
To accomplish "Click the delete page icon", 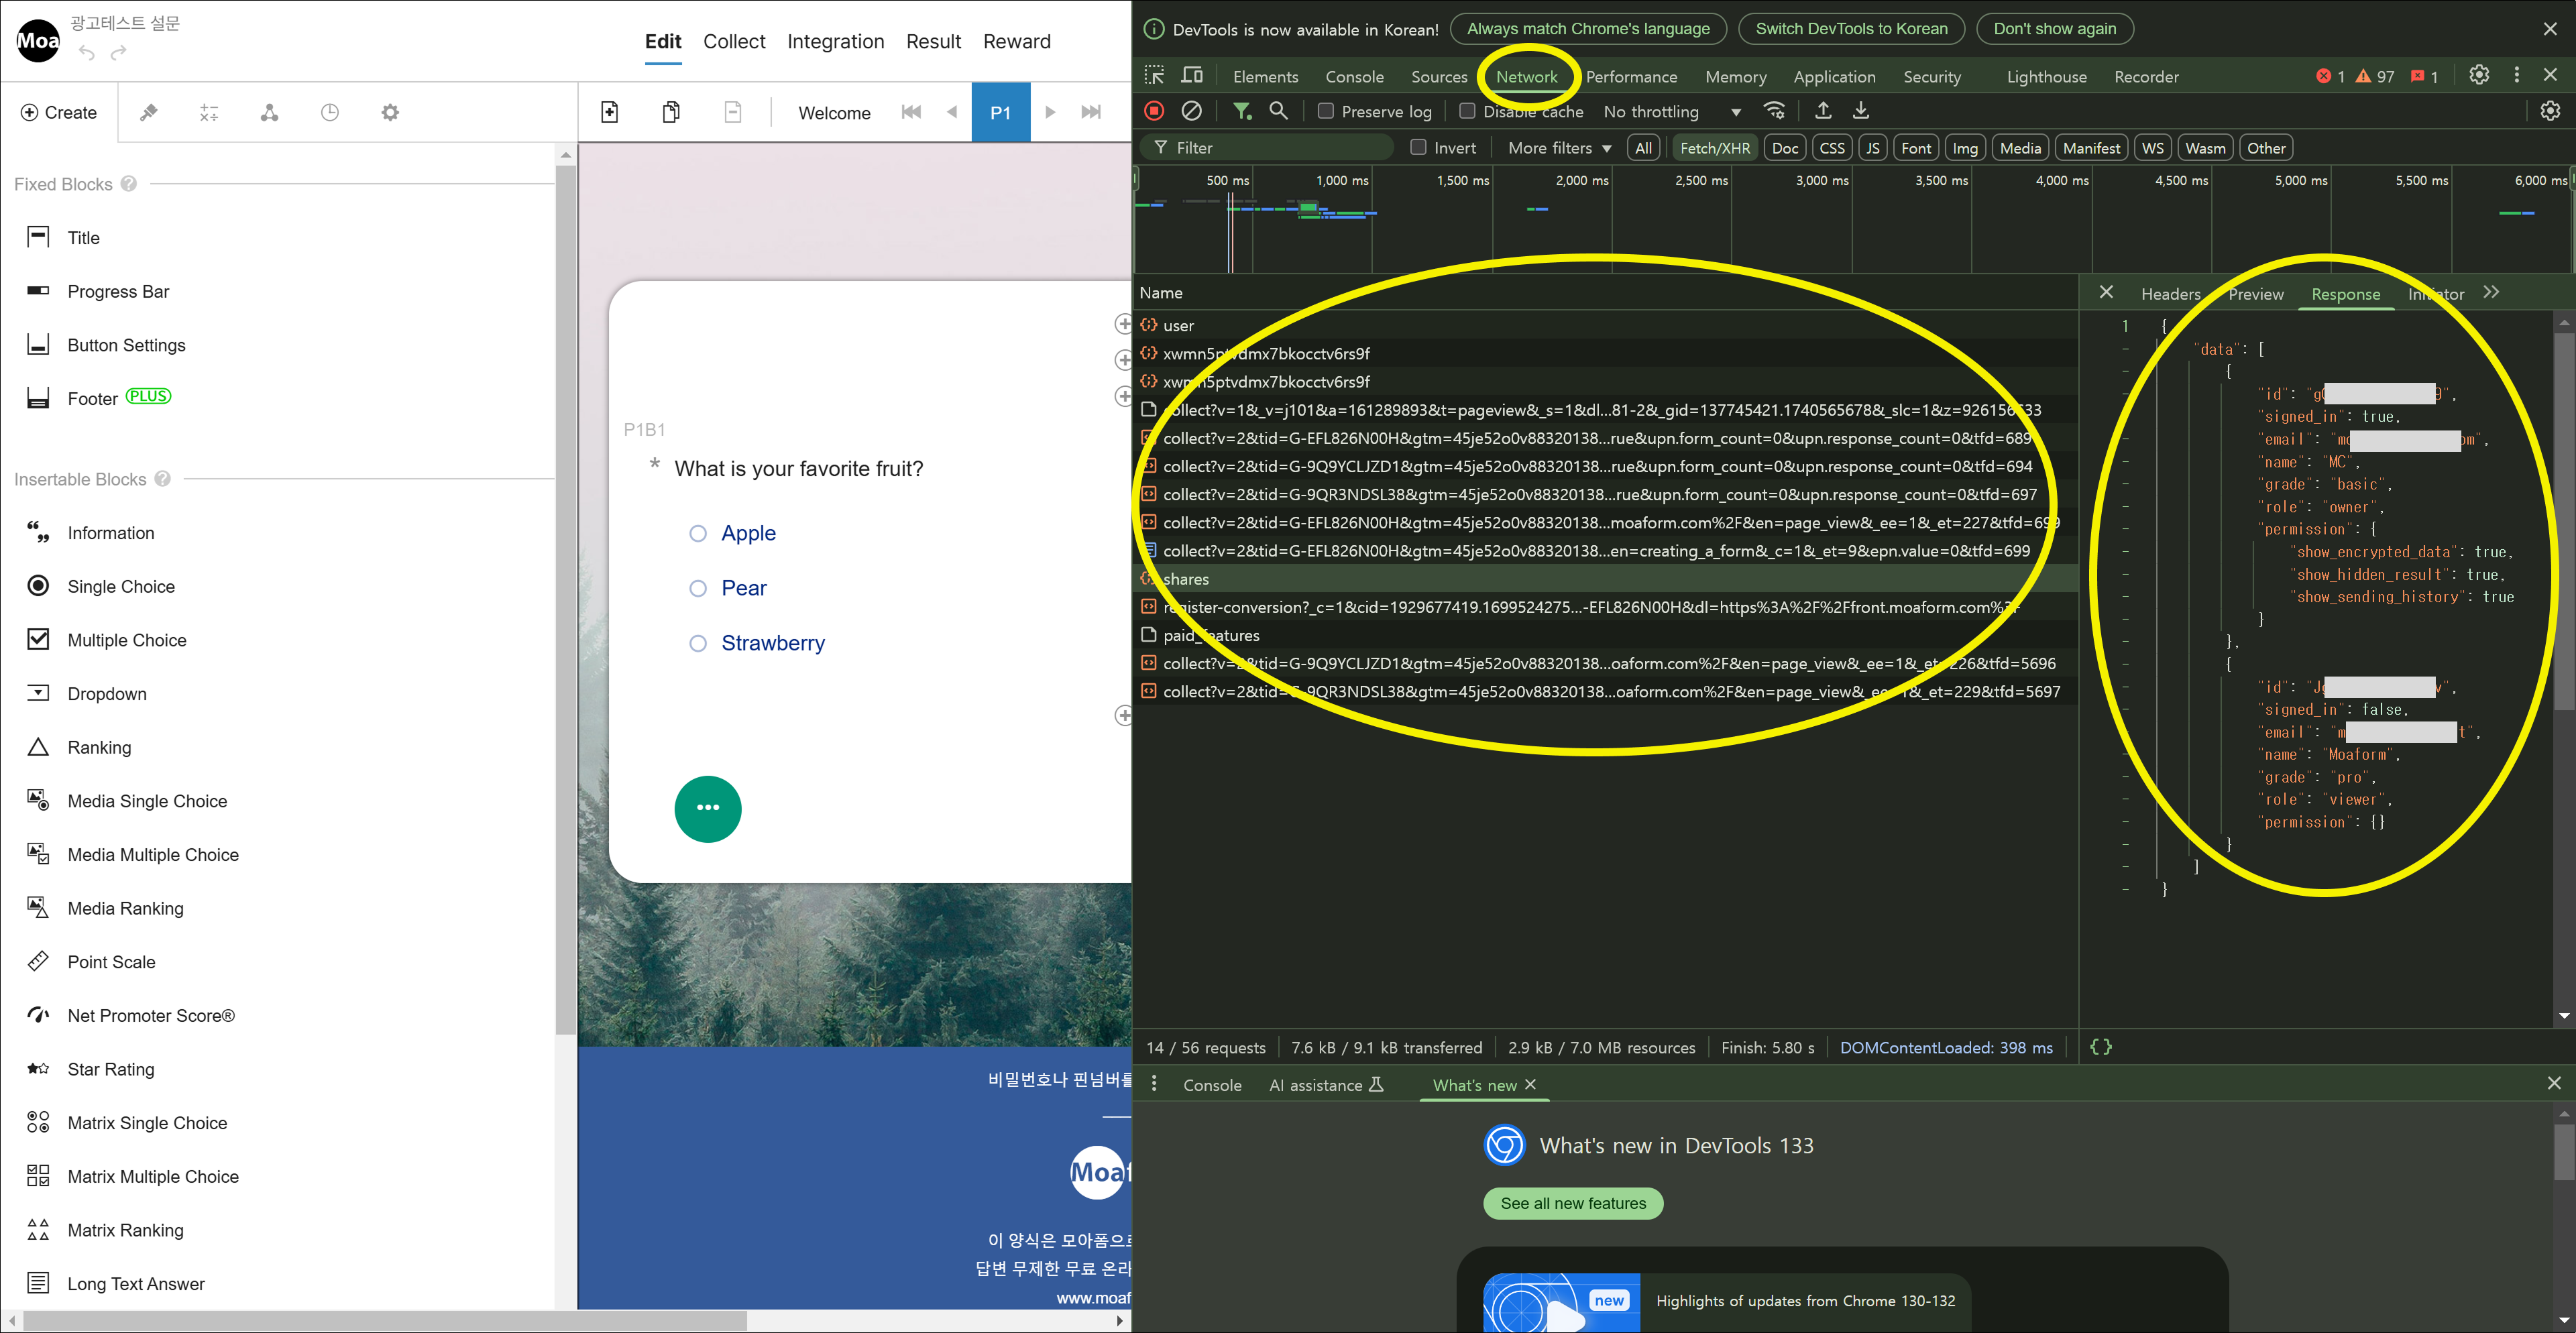I will coord(733,112).
